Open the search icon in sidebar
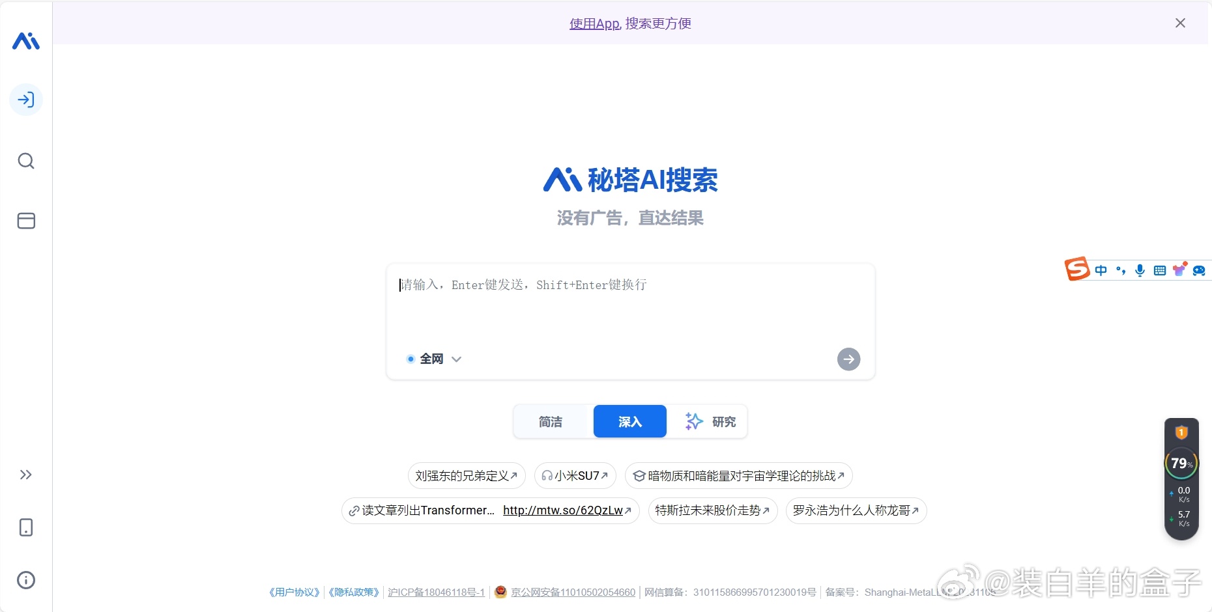This screenshot has width=1212, height=612. click(26, 161)
